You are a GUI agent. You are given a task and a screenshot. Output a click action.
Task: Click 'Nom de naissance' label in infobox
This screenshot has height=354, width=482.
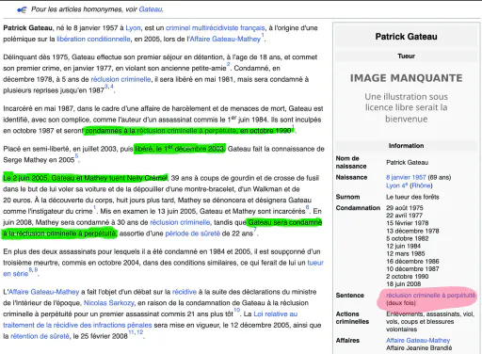(x=351, y=162)
